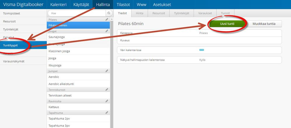Edit the Jumpat category pencil icon
Viewport: 291px width, 128px height.
tap(107, 71)
